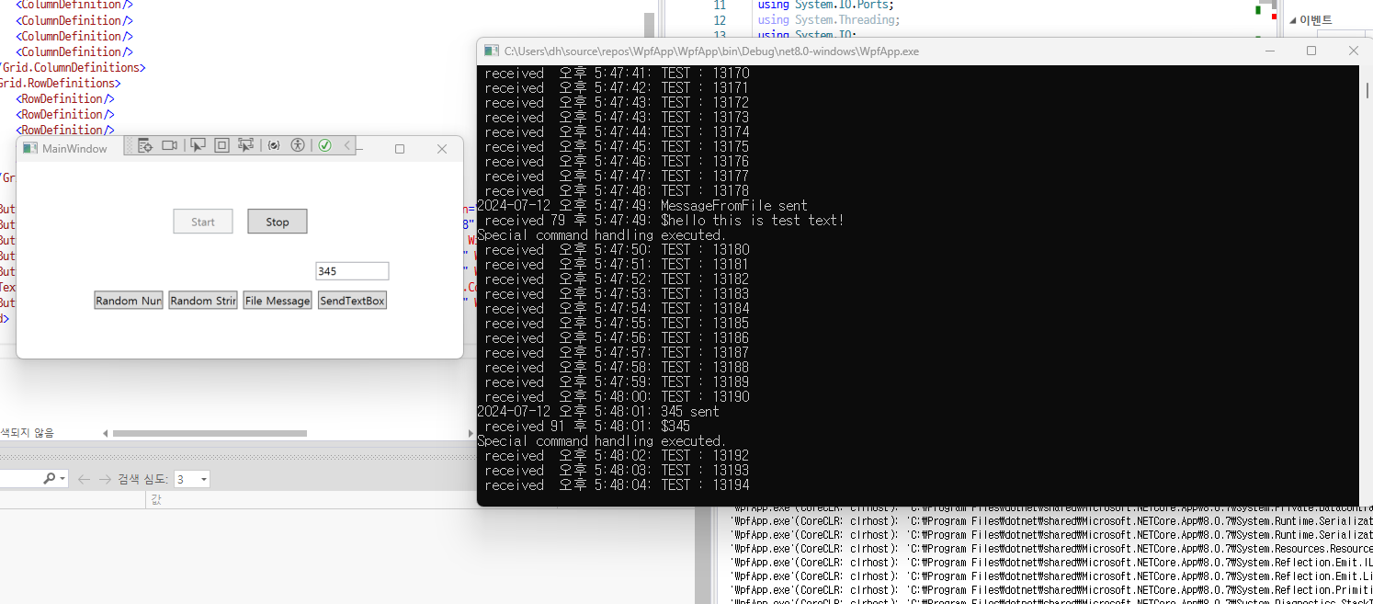Image resolution: width=1373 pixels, height=604 pixels.
Task: Enable Select Element tool in debug toolbar
Action: (x=197, y=145)
